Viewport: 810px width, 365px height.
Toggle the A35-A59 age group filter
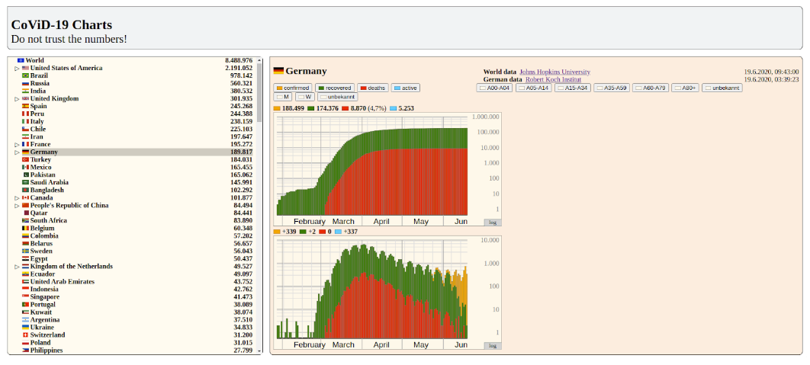tap(611, 88)
